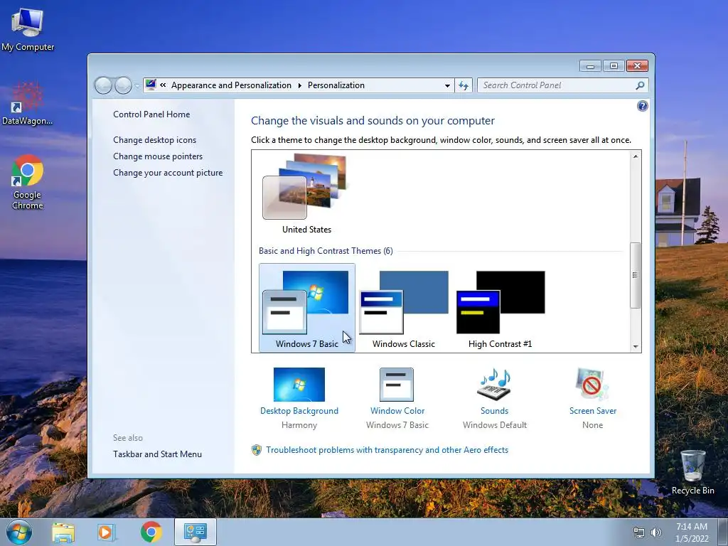
Task: Click the Forward navigation arrow button
Action: [123, 85]
